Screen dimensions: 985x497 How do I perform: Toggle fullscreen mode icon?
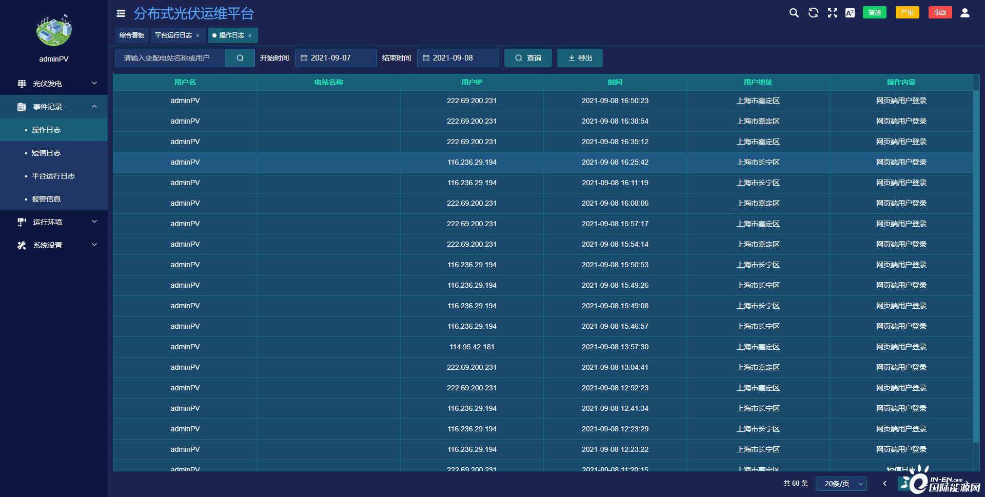pos(832,13)
